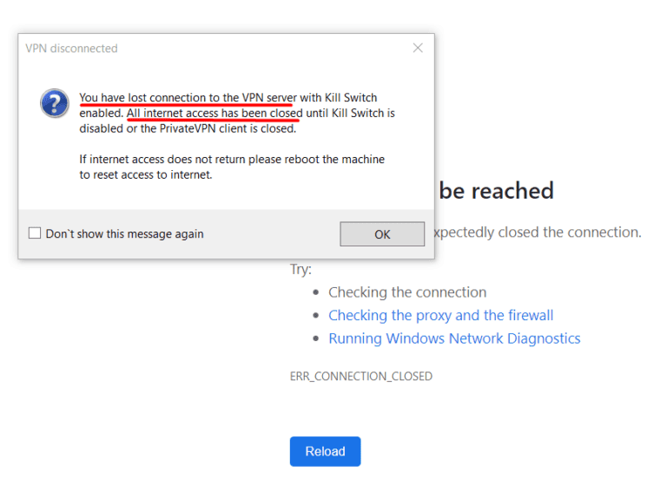667x485 pixels.
Task: Hit the blue Reload button
Action: tap(325, 451)
